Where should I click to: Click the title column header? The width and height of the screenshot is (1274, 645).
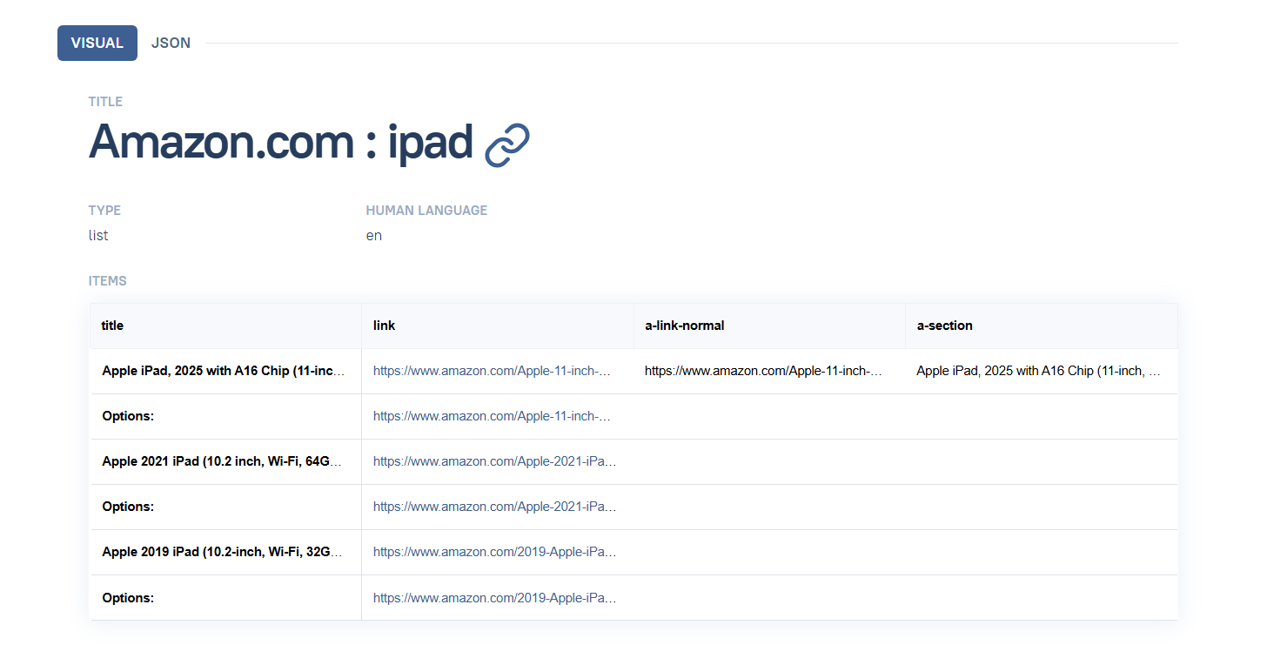click(111, 325)
